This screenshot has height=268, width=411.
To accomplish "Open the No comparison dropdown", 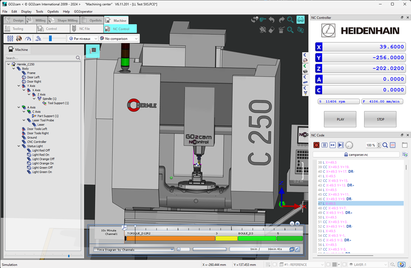I will click(119, 38).
